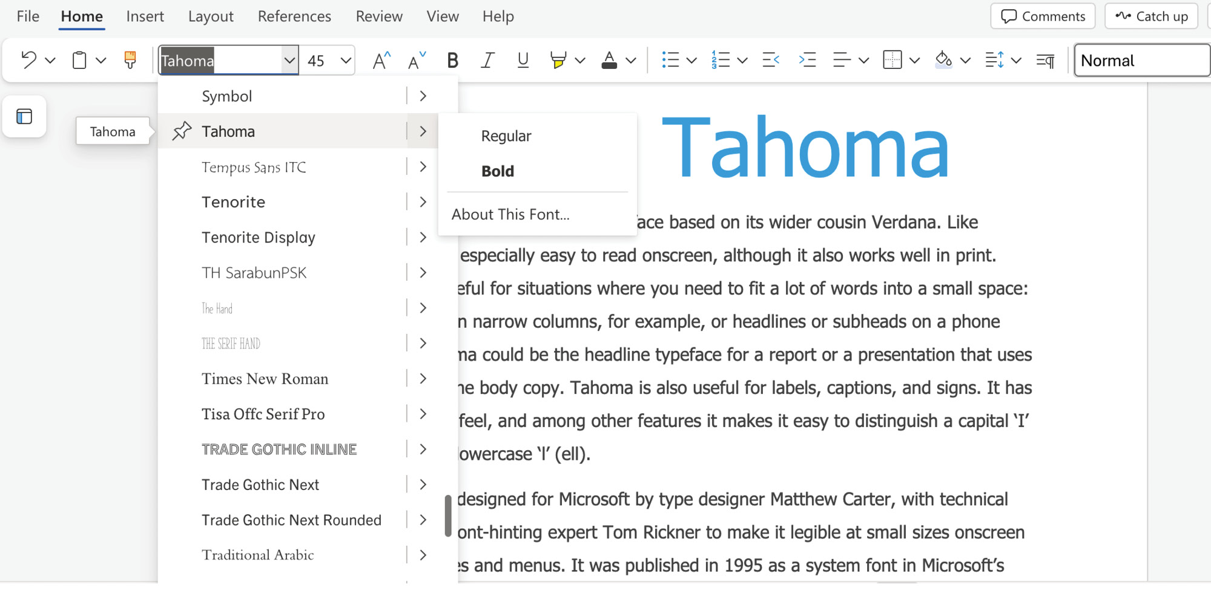Select the Format Painter icon
The width and height of the screenshot is (1211, 605).
(130, 60)
